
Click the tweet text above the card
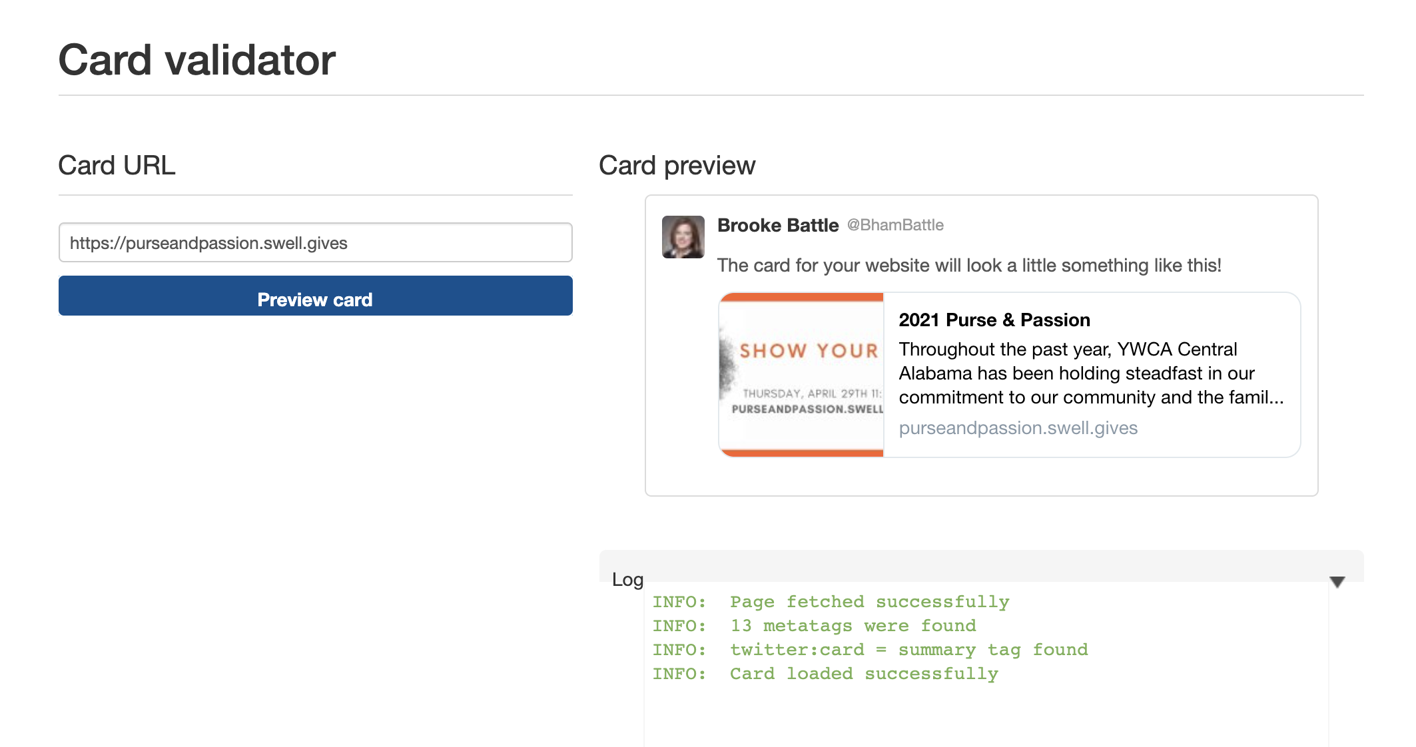pos(968,266)
